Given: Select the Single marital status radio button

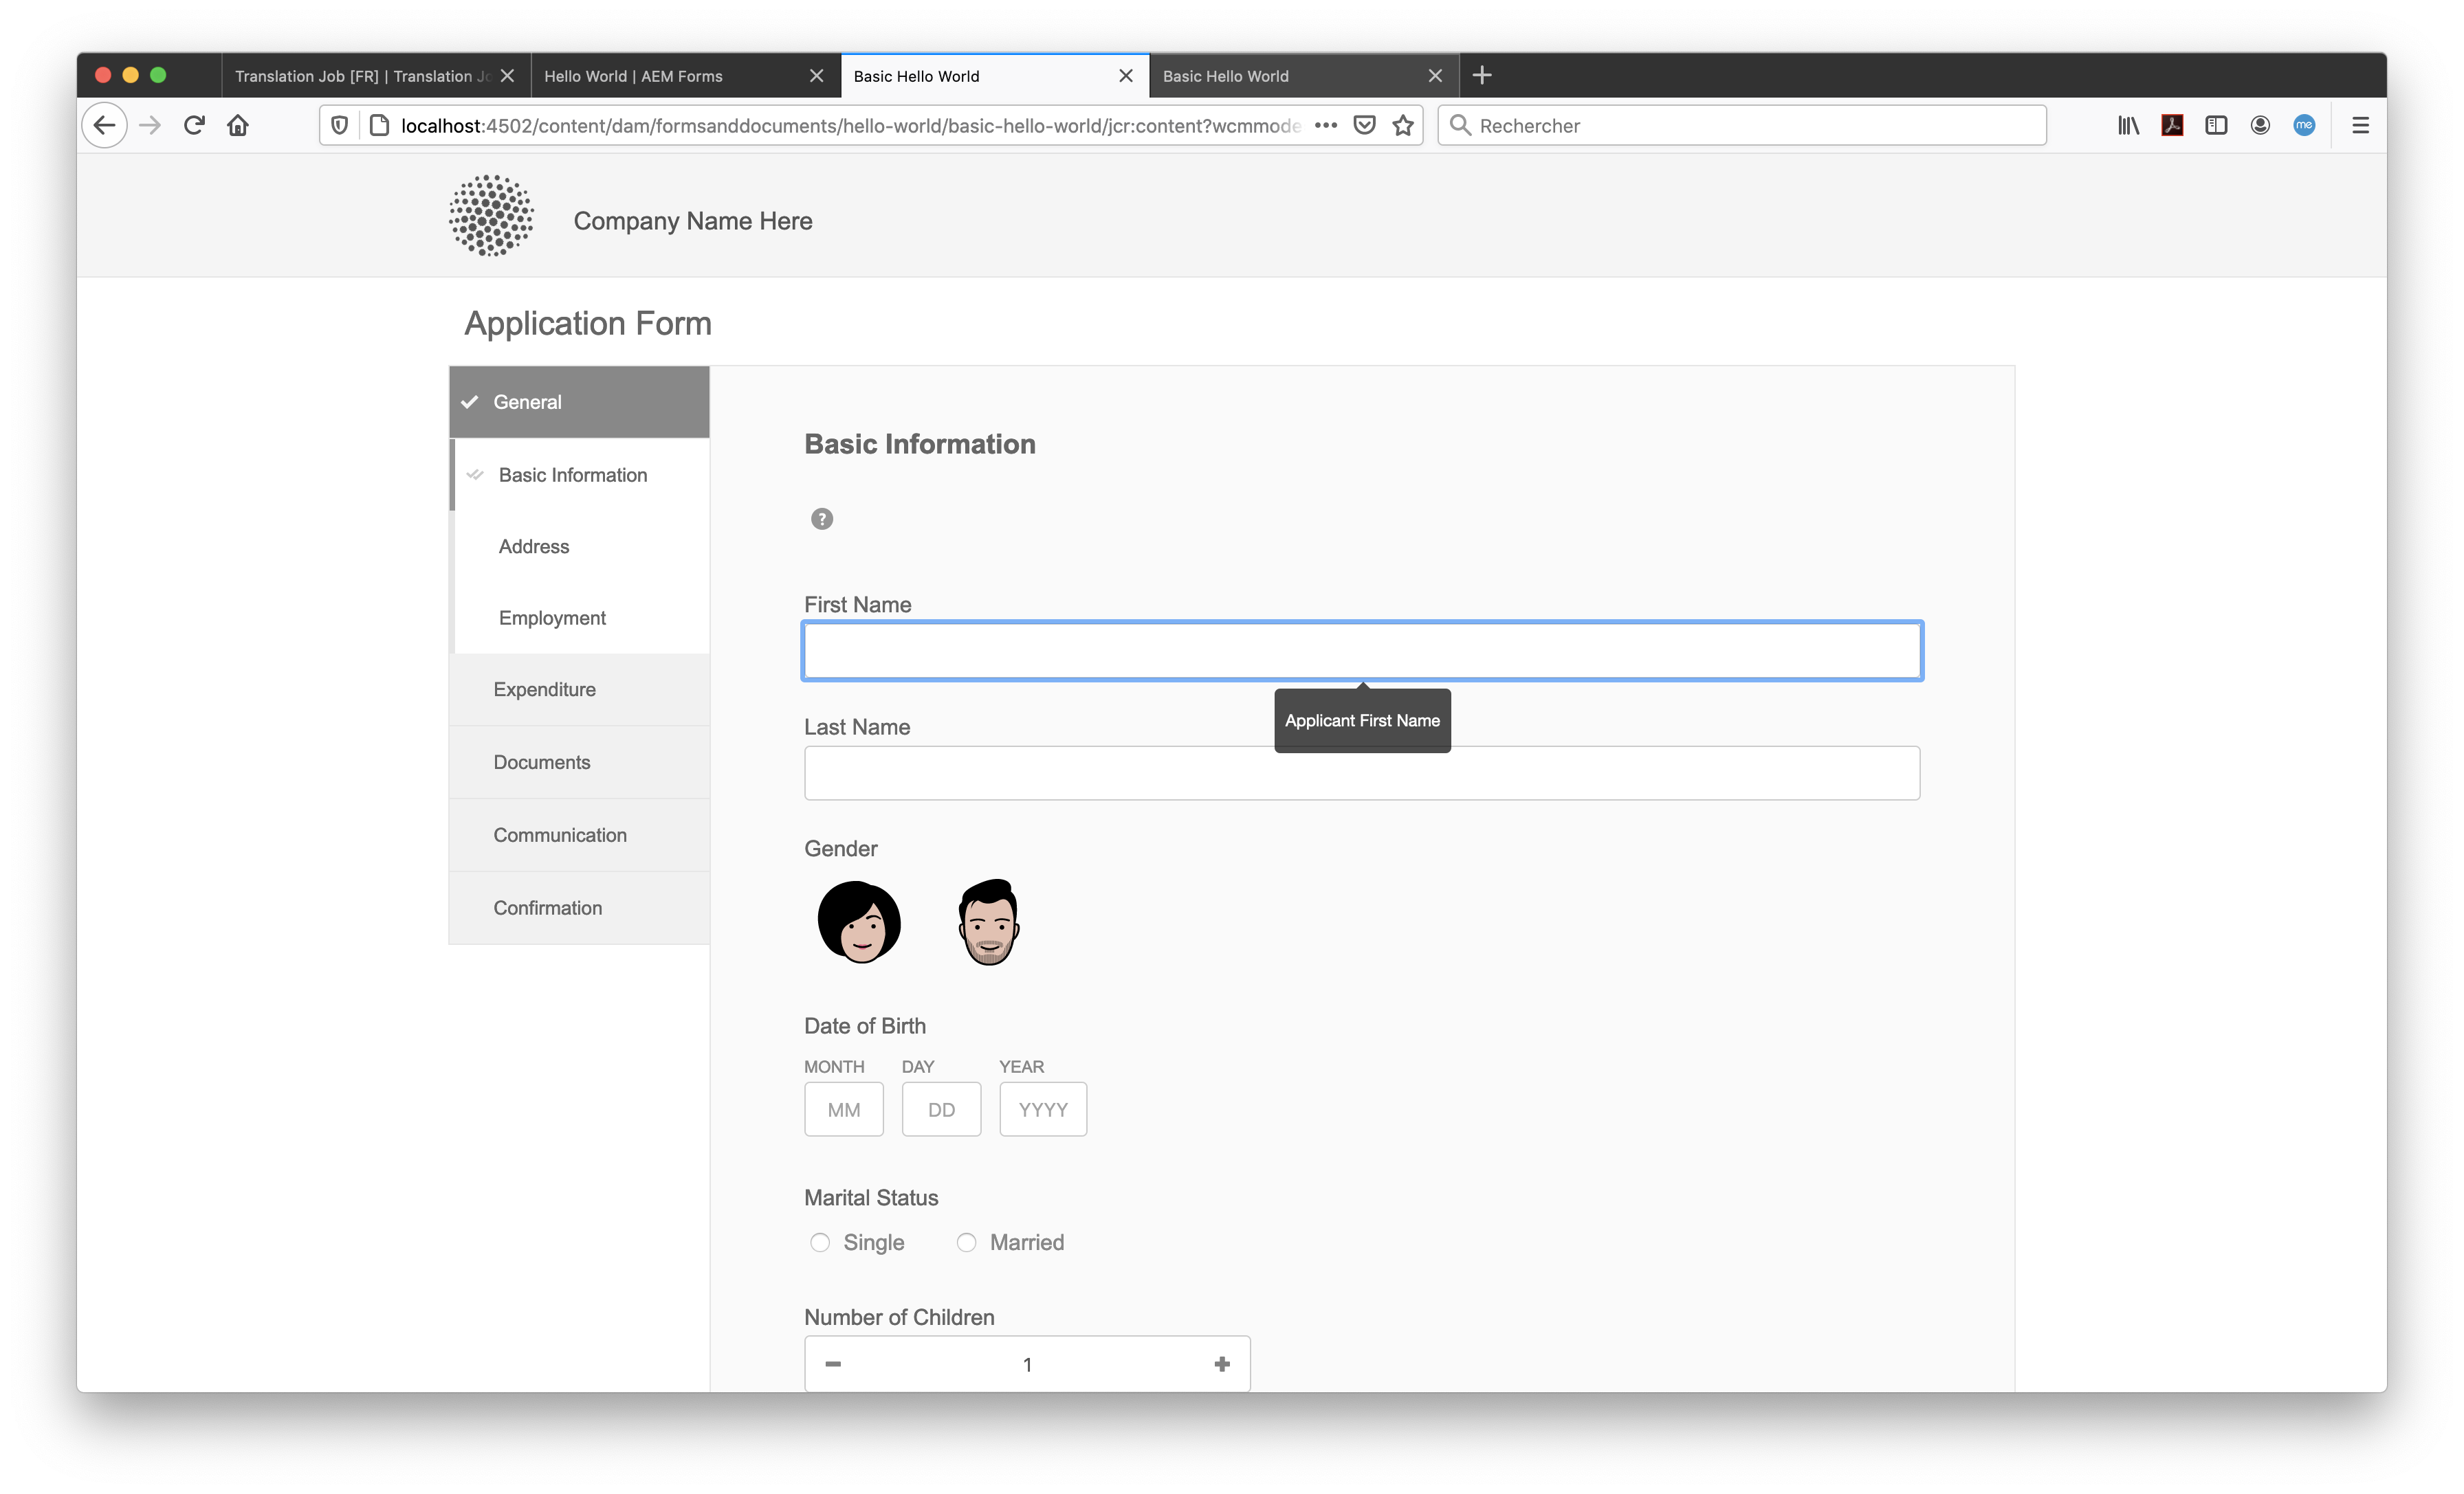Looking at the screenshot, I should (x=820, y=1242).
